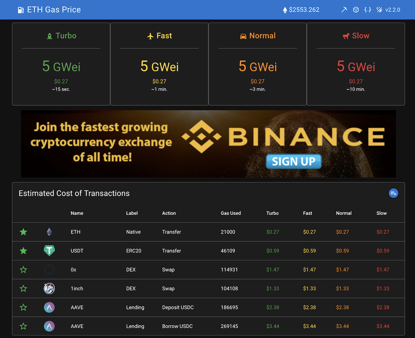Click the Label column header

coord(132,213)
